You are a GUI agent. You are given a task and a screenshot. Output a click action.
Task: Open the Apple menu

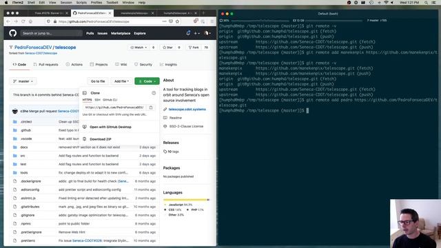[x=6, y=3]
